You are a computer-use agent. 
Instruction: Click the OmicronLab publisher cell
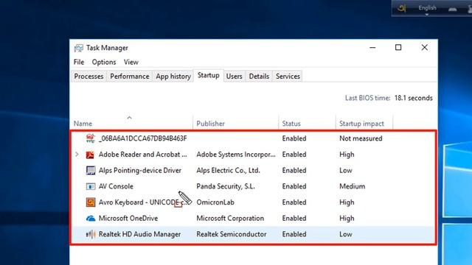[215, 202]
